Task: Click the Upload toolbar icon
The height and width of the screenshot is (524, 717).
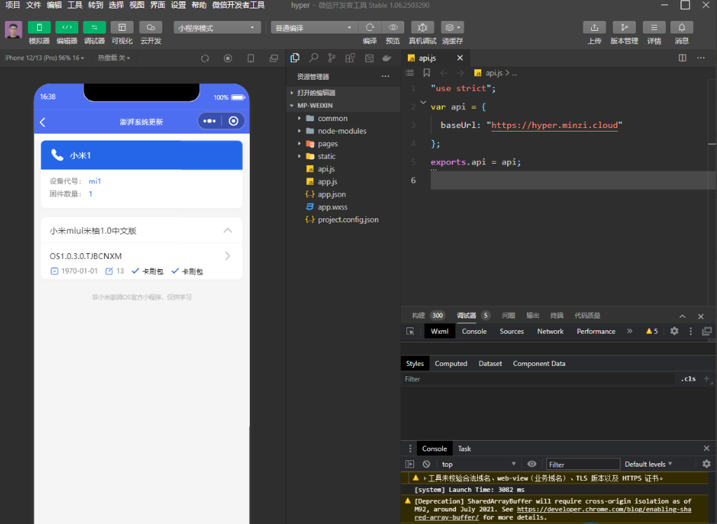Action: tap(594, 27)
